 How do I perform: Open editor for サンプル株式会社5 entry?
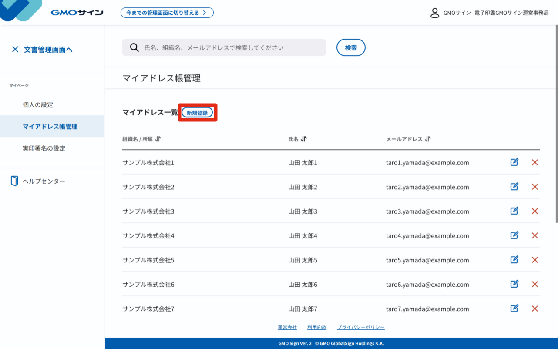pyautogui.click(x=514, y=260)
